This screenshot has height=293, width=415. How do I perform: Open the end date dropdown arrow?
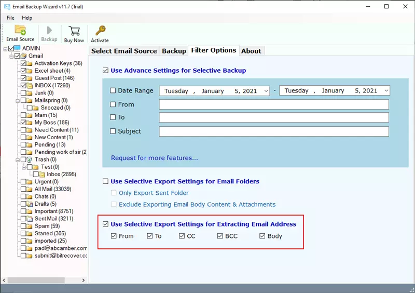pos(386,91)
